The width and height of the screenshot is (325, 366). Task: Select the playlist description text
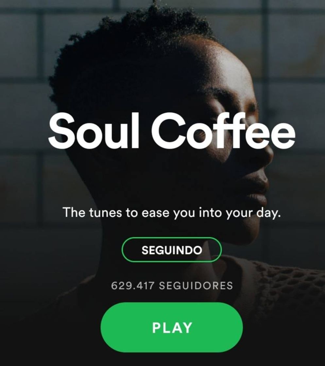tap(172, 212)
